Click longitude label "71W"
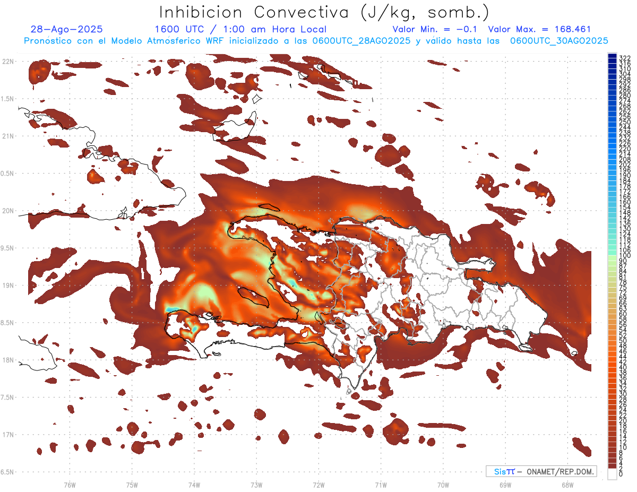 (381, 485)
